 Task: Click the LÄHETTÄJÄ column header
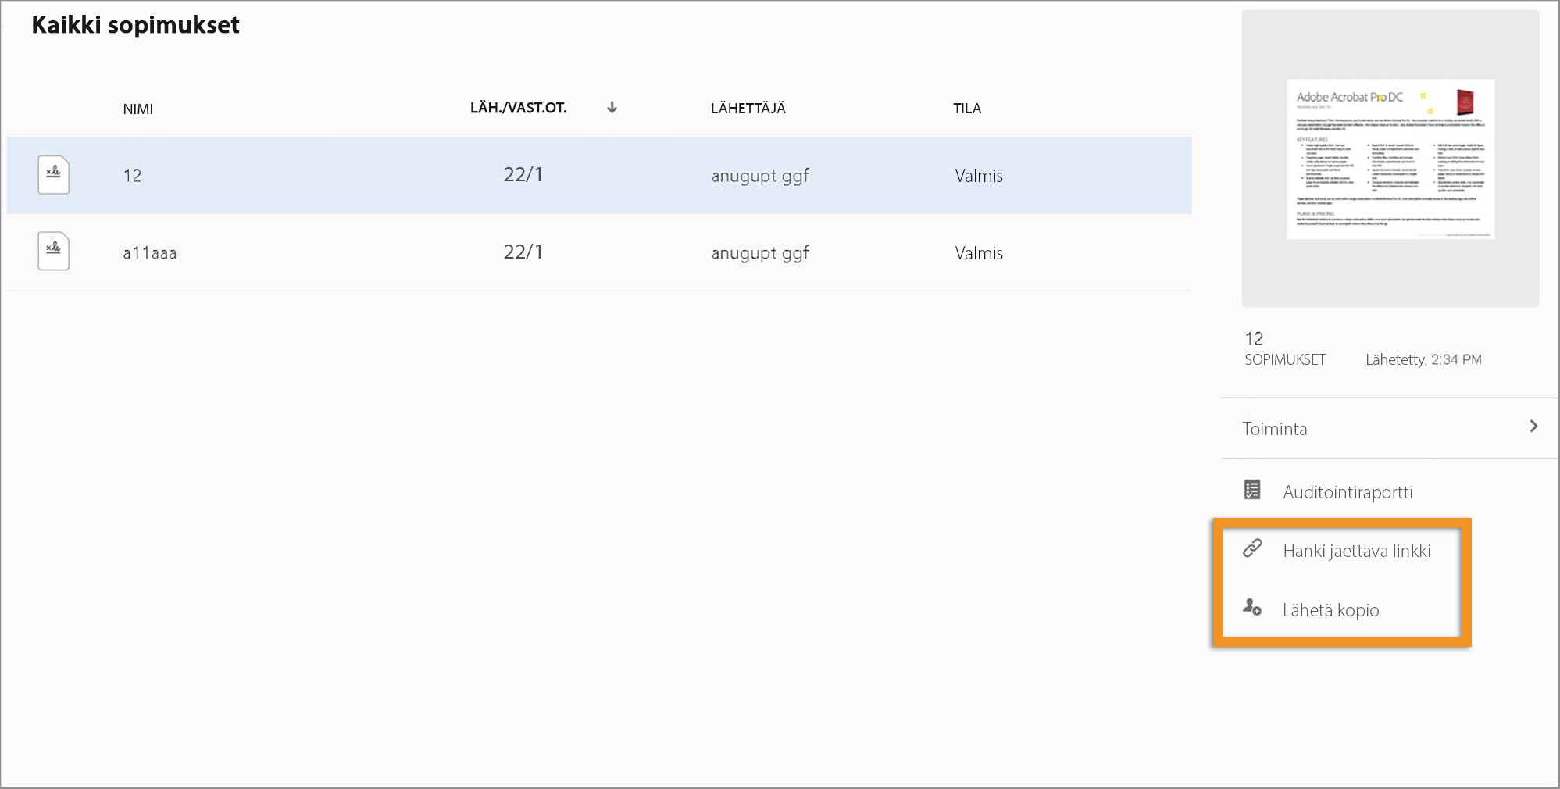click(748, 109)
